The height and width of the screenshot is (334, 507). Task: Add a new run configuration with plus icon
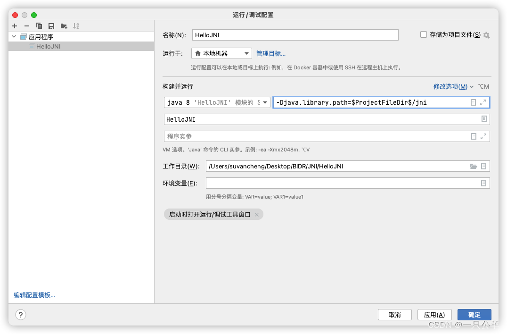(x=14, y=26)
